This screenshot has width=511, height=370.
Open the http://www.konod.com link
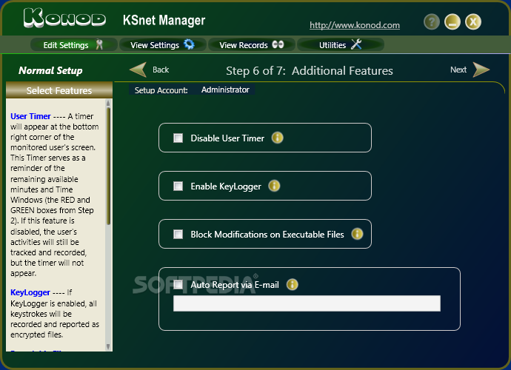coord(355,25)
